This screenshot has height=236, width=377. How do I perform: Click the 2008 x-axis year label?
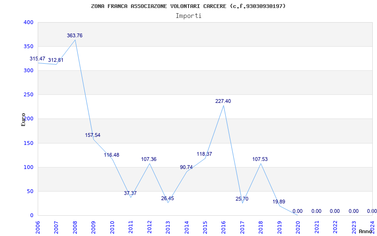point(75,227)
